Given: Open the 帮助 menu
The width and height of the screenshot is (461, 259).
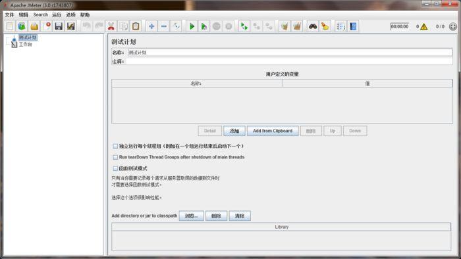Looking at the screenshot, I should (85, 14).
